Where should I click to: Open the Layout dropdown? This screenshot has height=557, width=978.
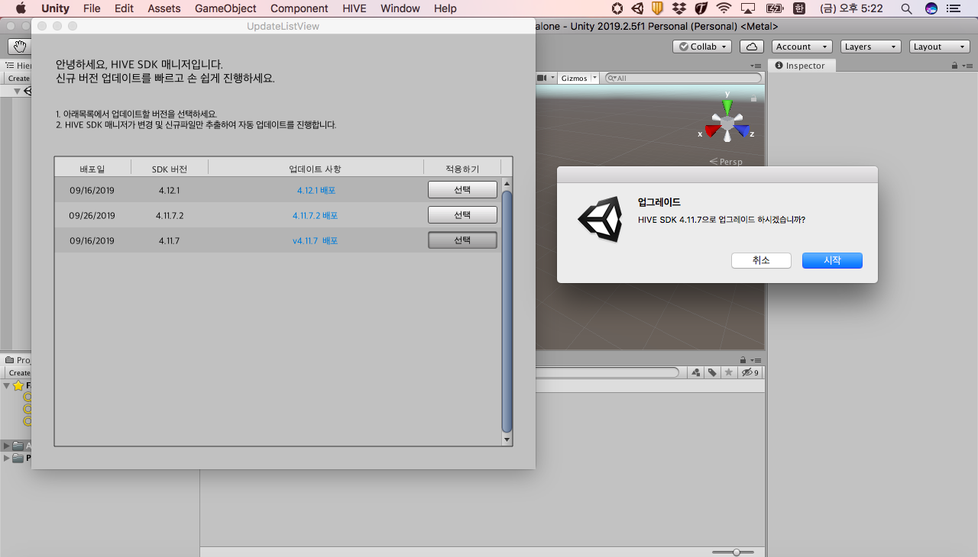[939, 47]
